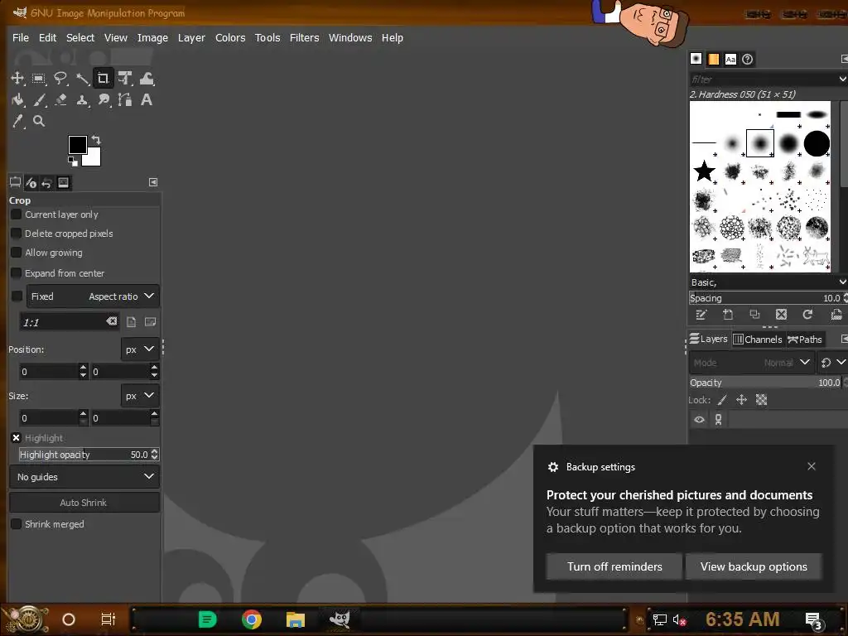This screenshot has width=848, height=636.
Task: Select the Color Picker eyedropper tool
Action: 17,121
